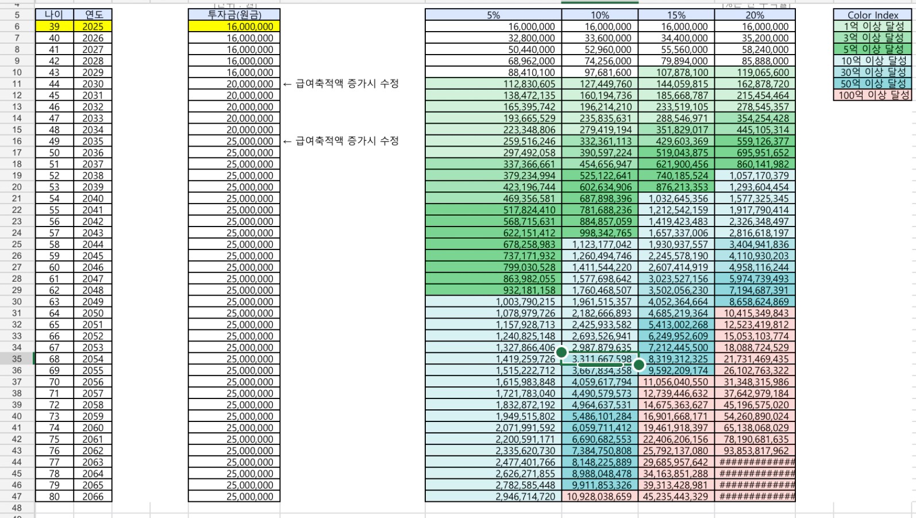Select the '연도' column header cell

[93, 15]
